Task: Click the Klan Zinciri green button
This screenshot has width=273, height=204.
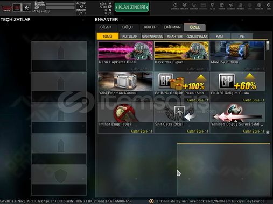Action: tap(132, 7)
